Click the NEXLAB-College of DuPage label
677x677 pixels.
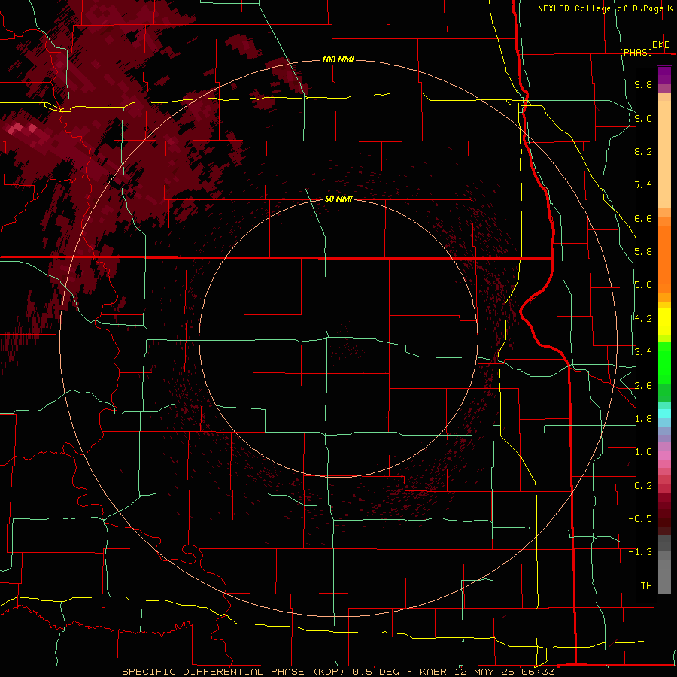coord(601,8)
